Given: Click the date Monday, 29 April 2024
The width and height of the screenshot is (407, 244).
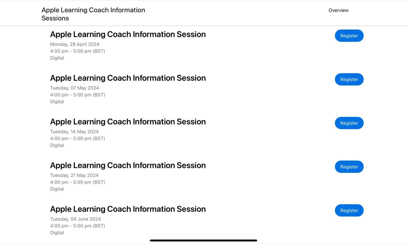Looking at the screenshot, I should (x=75, y=44).
